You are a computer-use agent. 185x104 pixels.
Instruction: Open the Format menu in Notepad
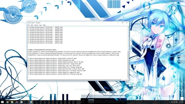click(x=36, y=25)
